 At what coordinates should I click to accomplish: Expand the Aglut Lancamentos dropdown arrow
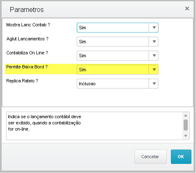[154, 42]
